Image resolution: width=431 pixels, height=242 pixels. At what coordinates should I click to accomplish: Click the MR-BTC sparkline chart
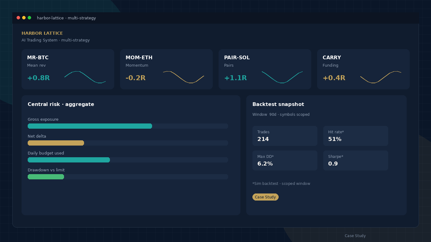pyautogui.click(x=85, y=77)
